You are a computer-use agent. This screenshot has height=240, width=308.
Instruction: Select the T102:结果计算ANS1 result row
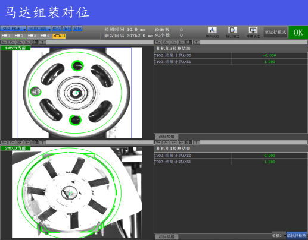[231, 62]
